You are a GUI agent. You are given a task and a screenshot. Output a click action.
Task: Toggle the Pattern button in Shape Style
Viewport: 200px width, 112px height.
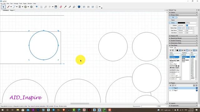pos(173,20)
